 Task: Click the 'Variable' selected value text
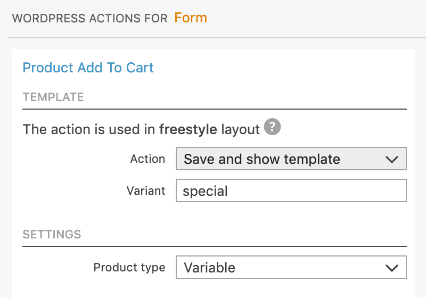pos(209,268)
